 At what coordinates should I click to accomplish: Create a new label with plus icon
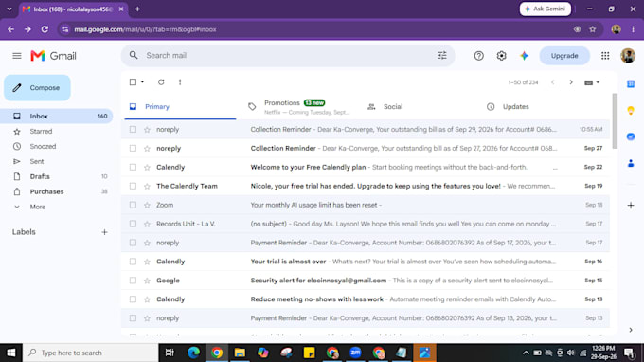click(104, 232)
